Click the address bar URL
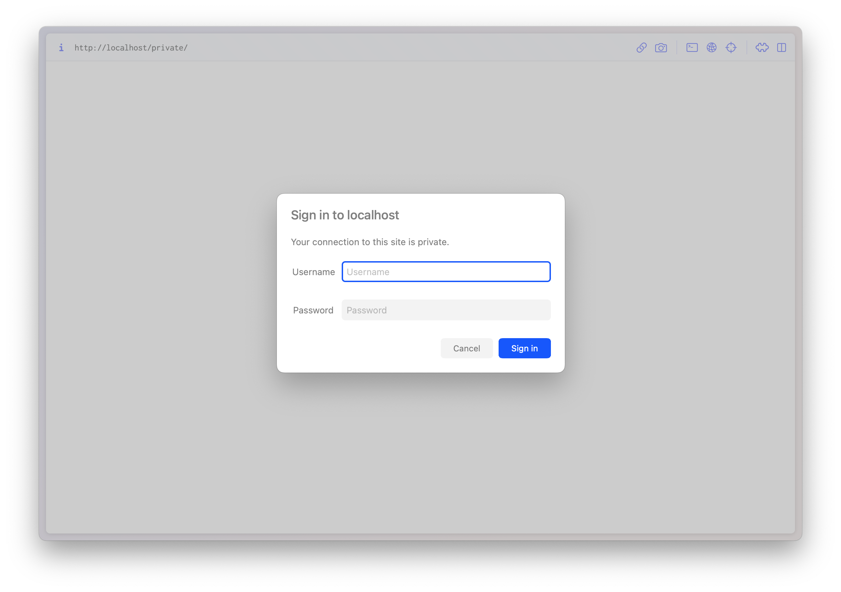This screenshot has height=592, width=841. 131,48
